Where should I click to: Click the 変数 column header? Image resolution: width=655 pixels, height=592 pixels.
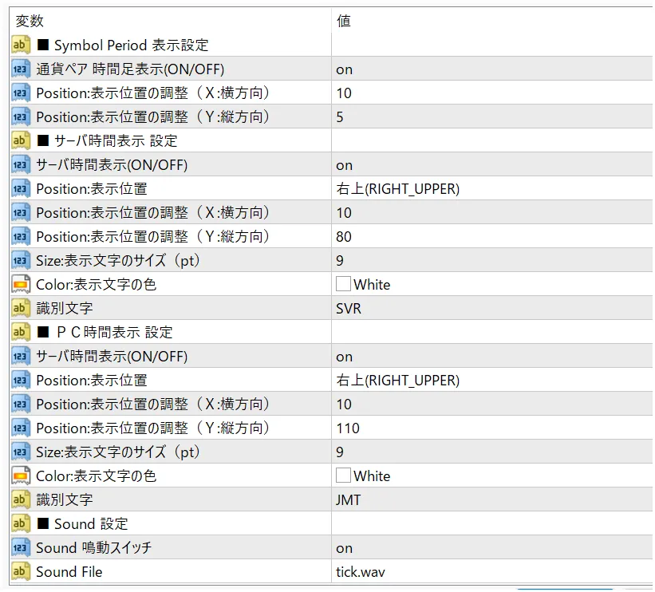point(30,21)
